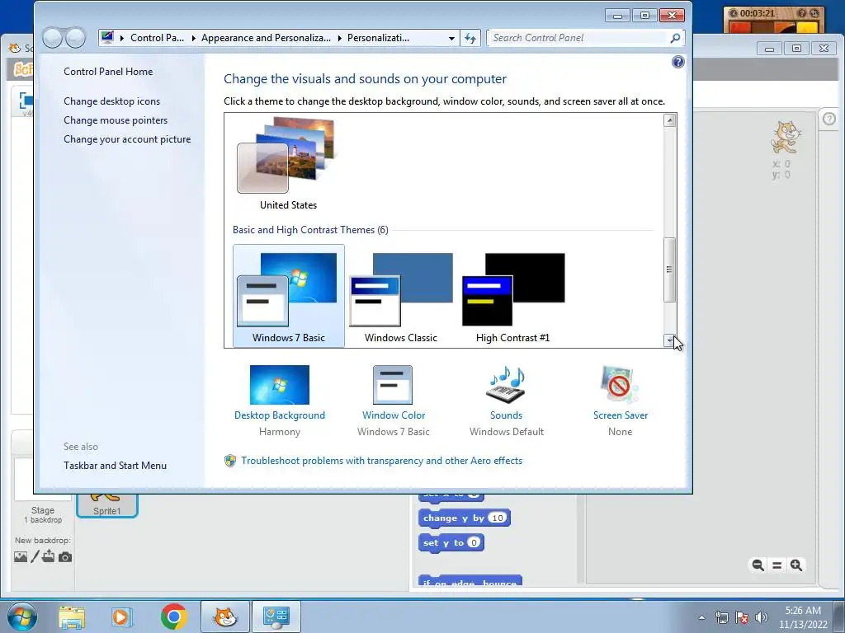Click the refresh button beside address bar

pyautogui.click(x=470, y=38)
